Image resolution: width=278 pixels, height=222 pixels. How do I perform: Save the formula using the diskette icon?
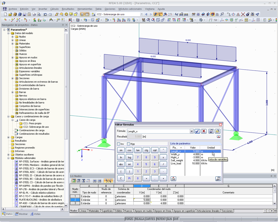[211, 131]
